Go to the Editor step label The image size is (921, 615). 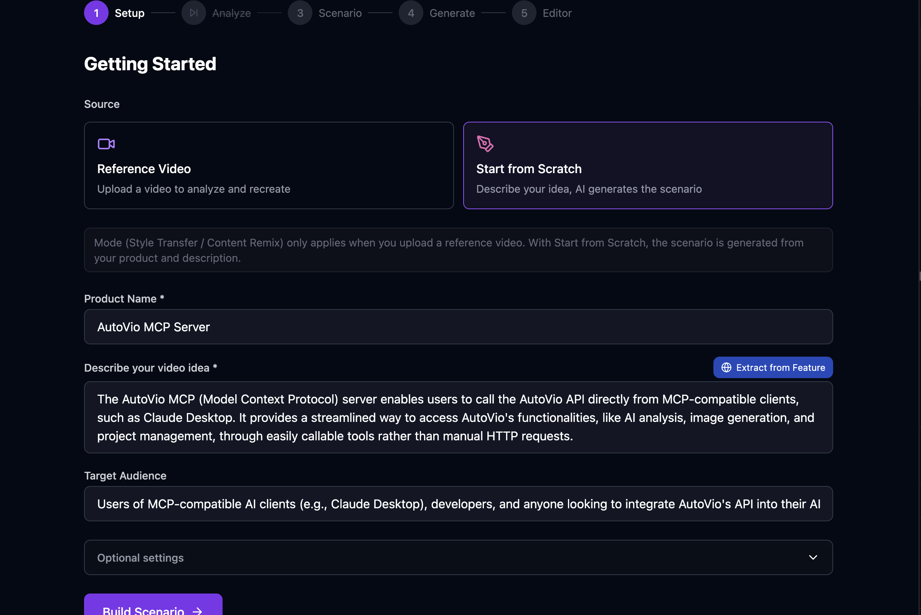point(557,13)
